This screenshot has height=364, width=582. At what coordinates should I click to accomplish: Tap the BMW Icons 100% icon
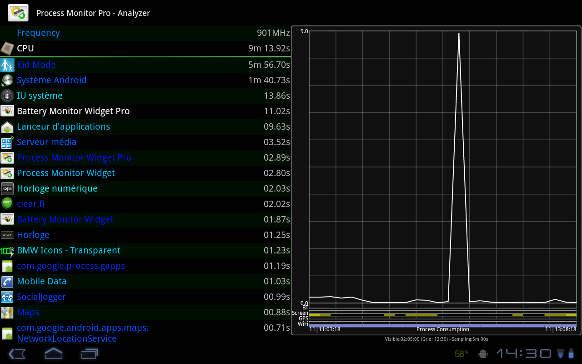(x=7, y=250)
